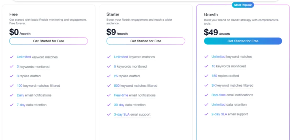
Task: Click 100 keyword matches filtered in Free plan
Action: (38, 86)
